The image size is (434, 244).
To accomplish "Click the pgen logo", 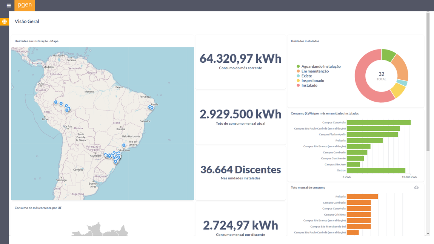I will (x=25, y=6).
